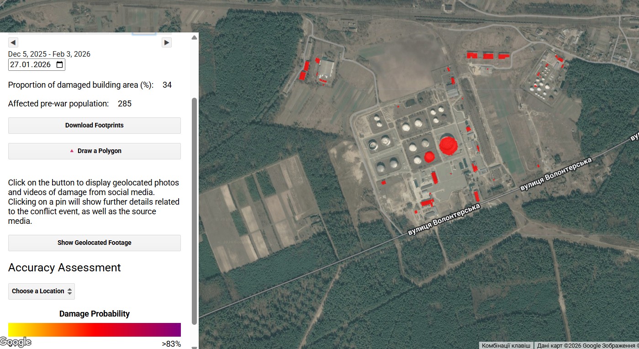Expand the Choose a Location dropdown

tap(42, 291)
